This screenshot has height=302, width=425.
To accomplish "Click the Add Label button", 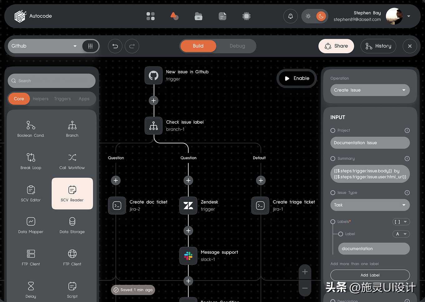I will 370,275.
